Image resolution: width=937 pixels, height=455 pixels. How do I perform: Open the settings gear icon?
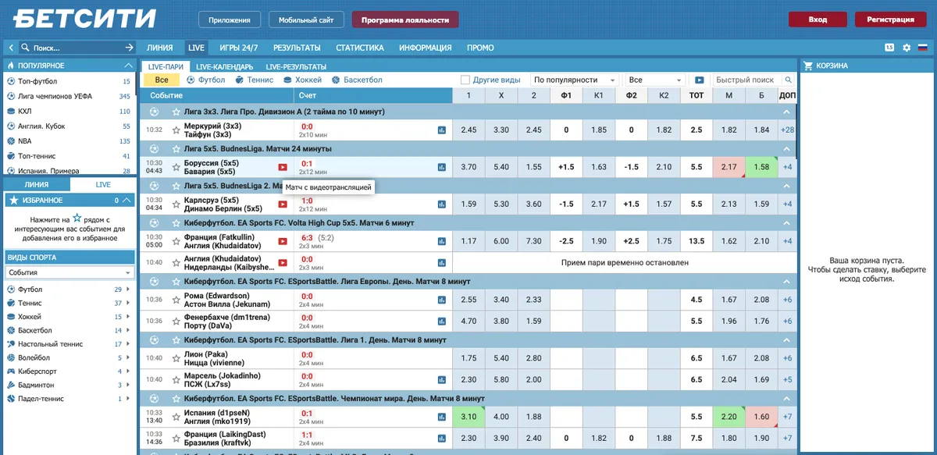coord(907,48)
